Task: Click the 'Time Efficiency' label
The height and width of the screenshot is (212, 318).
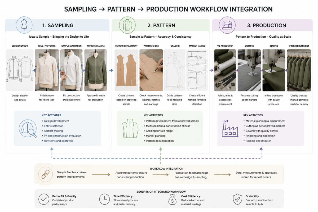Action: 123,196
